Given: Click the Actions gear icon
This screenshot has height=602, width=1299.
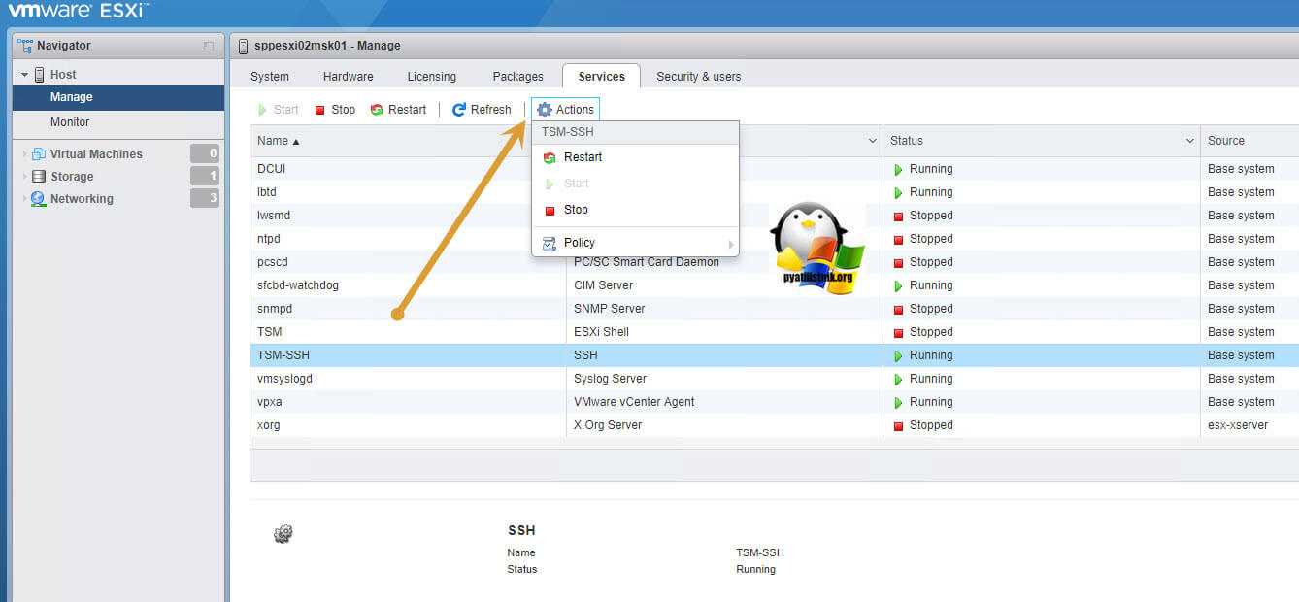Looking at the screenshot, I should point(545,110).
